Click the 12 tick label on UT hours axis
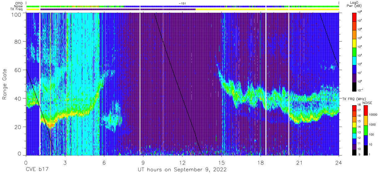The image size is (381, 176). [182, 163]
